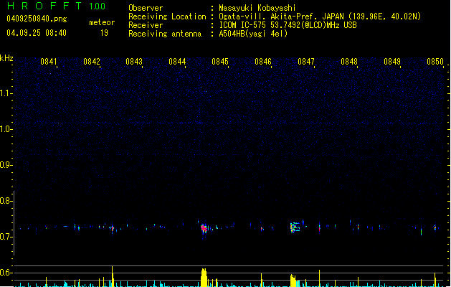
Task: Click the meteor count label
Action: pyautogui.click(x=102, y=22)
